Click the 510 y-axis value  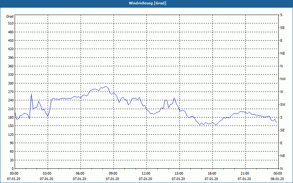click(x=11, y=23)
